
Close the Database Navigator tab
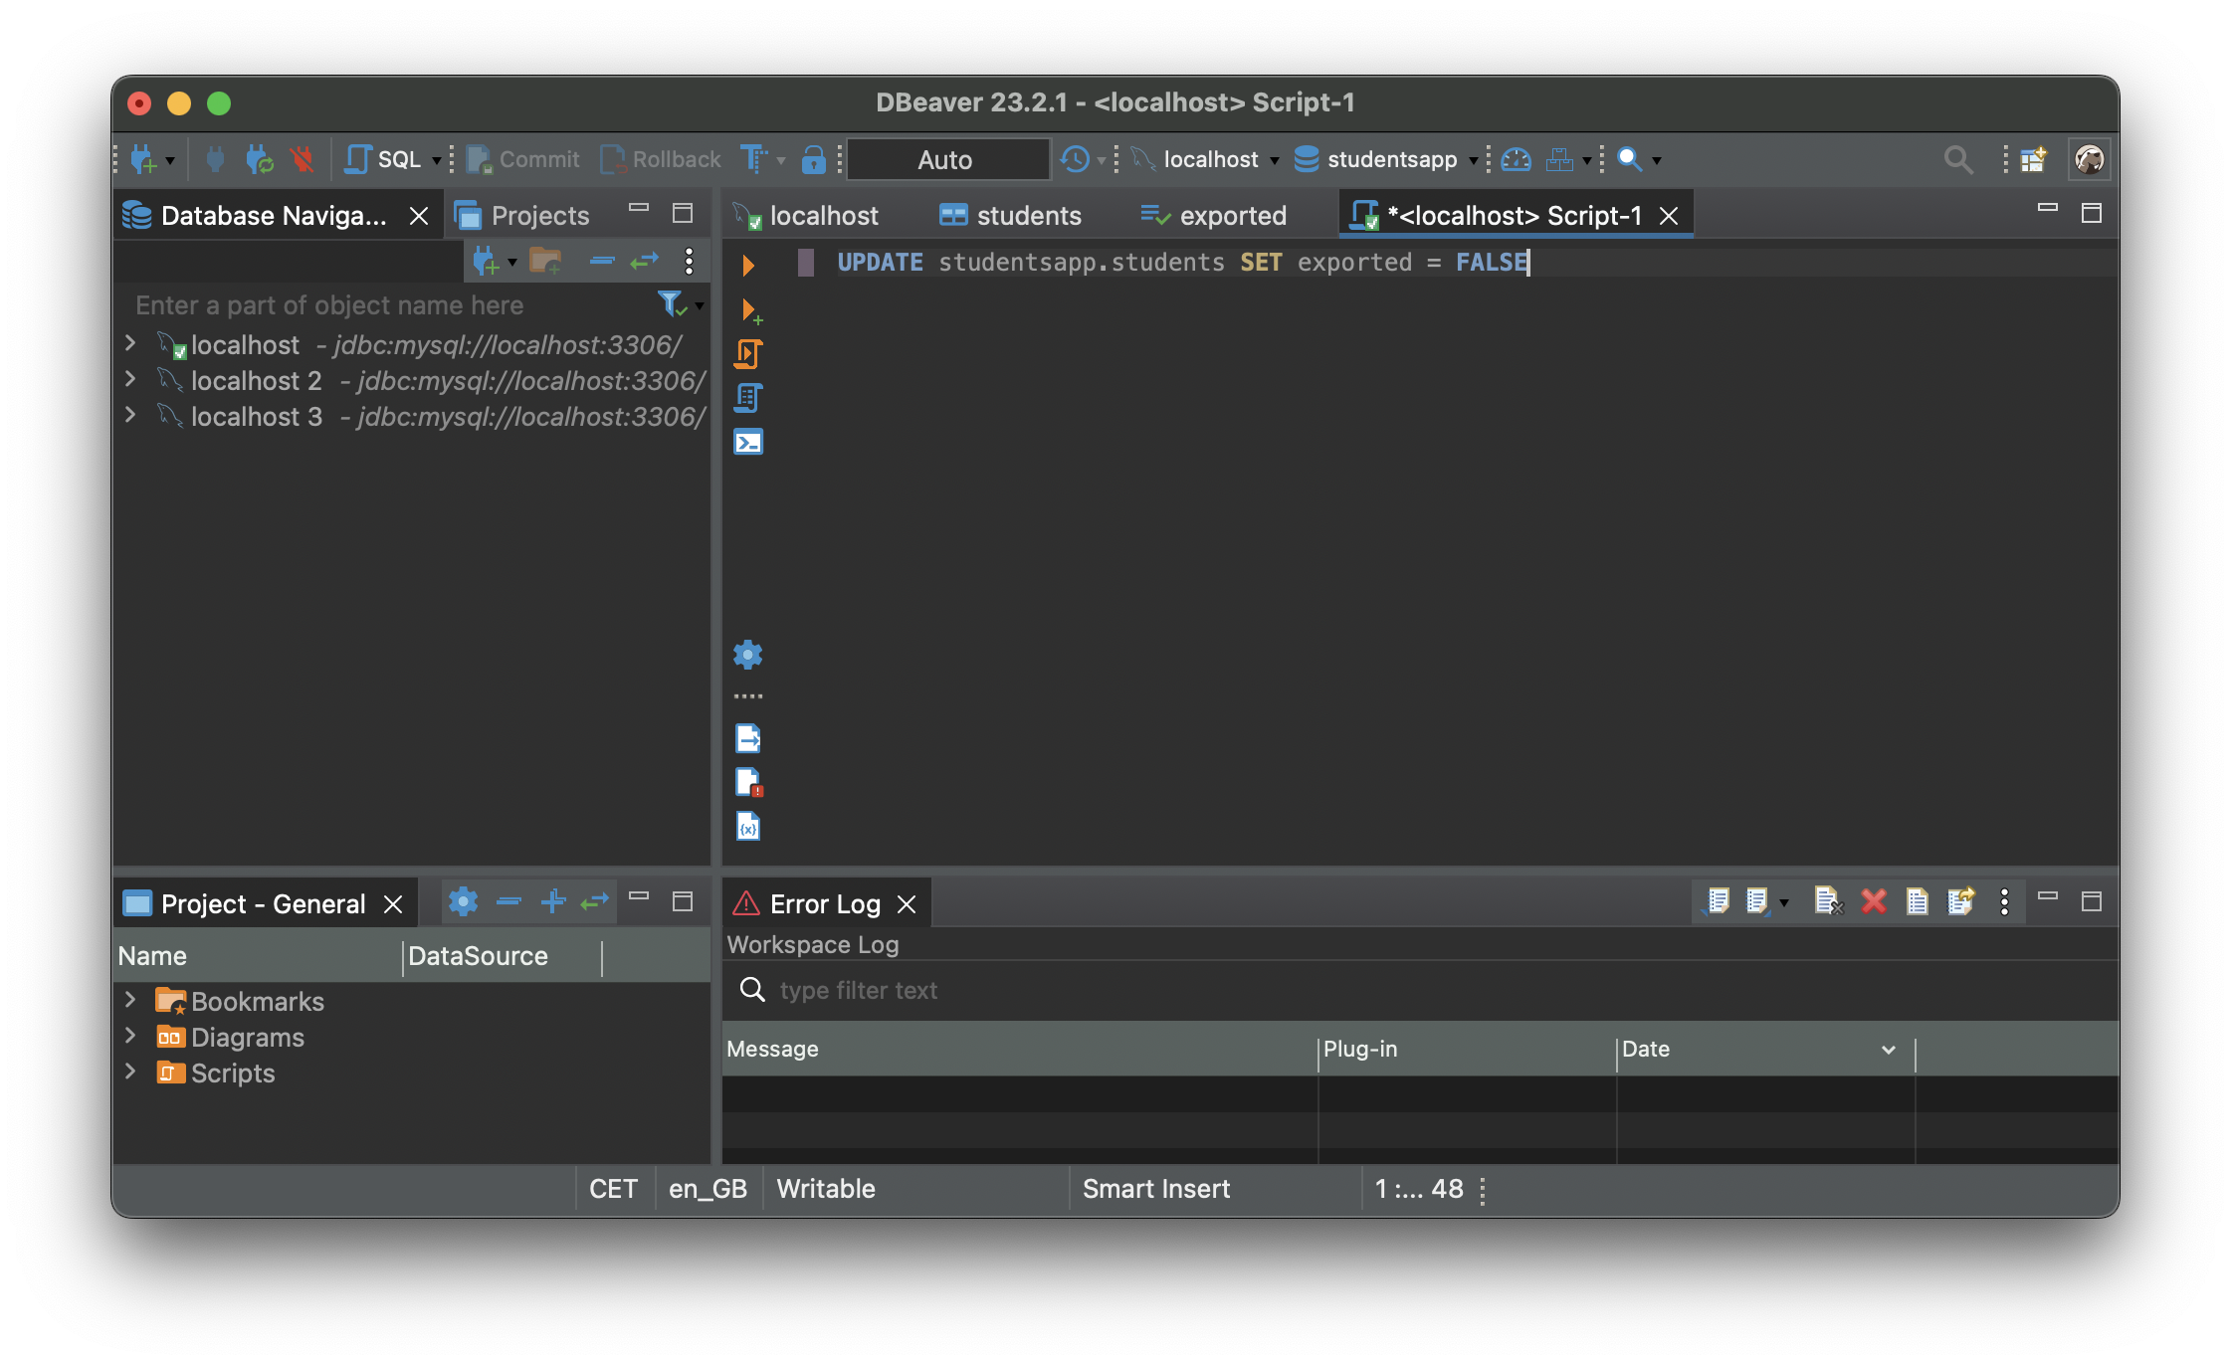tap(419, 216)
